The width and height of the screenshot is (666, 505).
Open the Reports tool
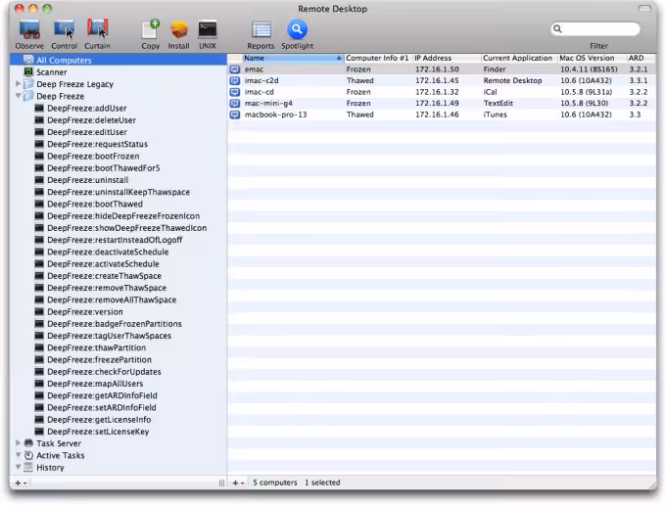pos(261,34)
